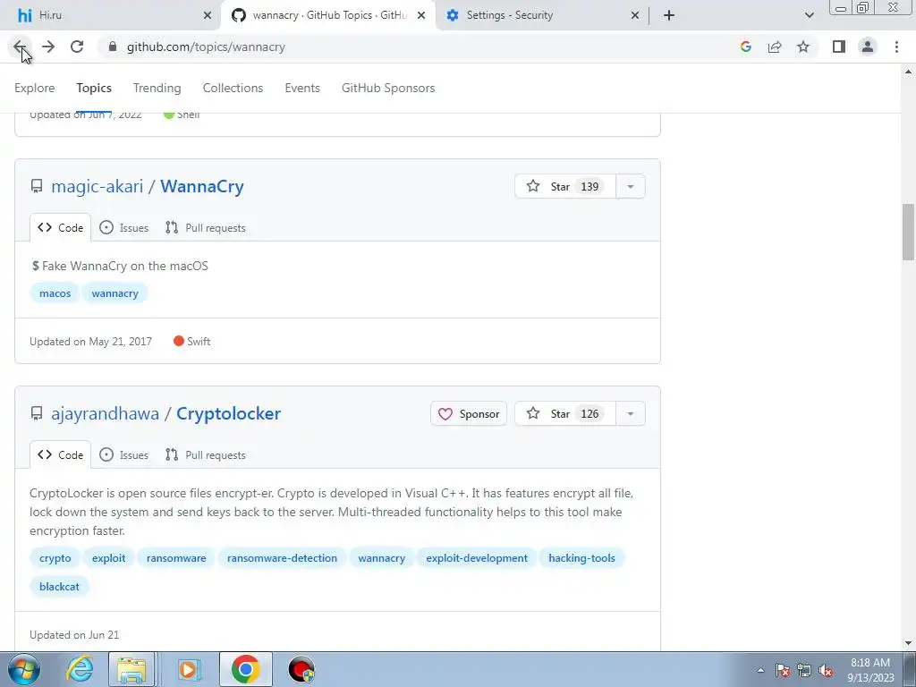Image resolution: width=916 pixels, height=687 pixels.
Task: Click the ransomware topic tag
Action: (x=176, y=558)
